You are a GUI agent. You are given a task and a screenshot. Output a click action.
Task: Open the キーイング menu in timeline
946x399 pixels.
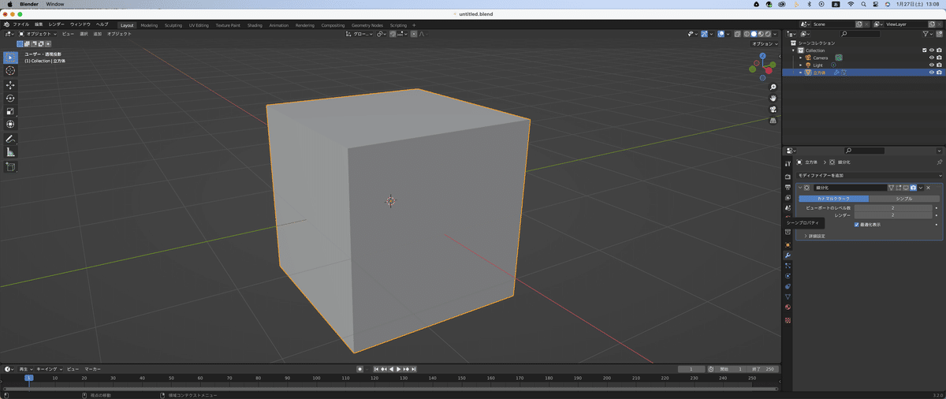[50, 369]
